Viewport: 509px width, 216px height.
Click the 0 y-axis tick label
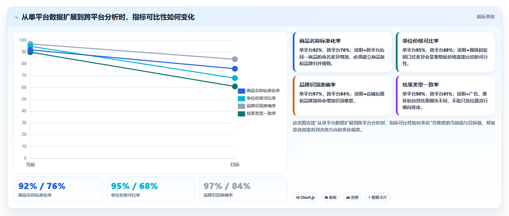click(x=25, y=158)
